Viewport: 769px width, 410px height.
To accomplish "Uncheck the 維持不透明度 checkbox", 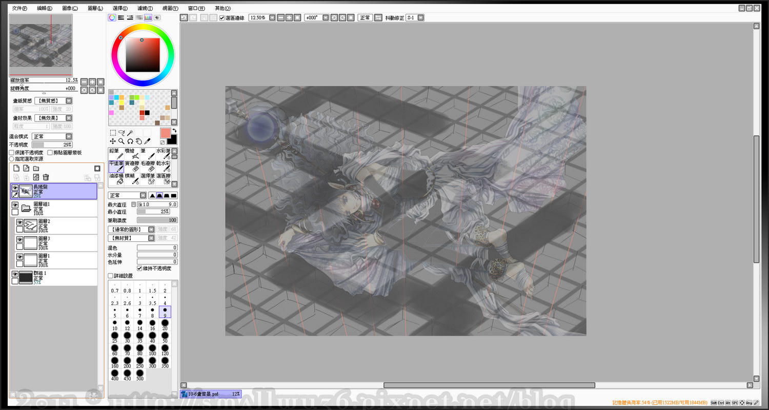I will 139,269.
